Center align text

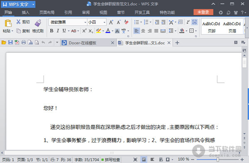tap(143, 31)
